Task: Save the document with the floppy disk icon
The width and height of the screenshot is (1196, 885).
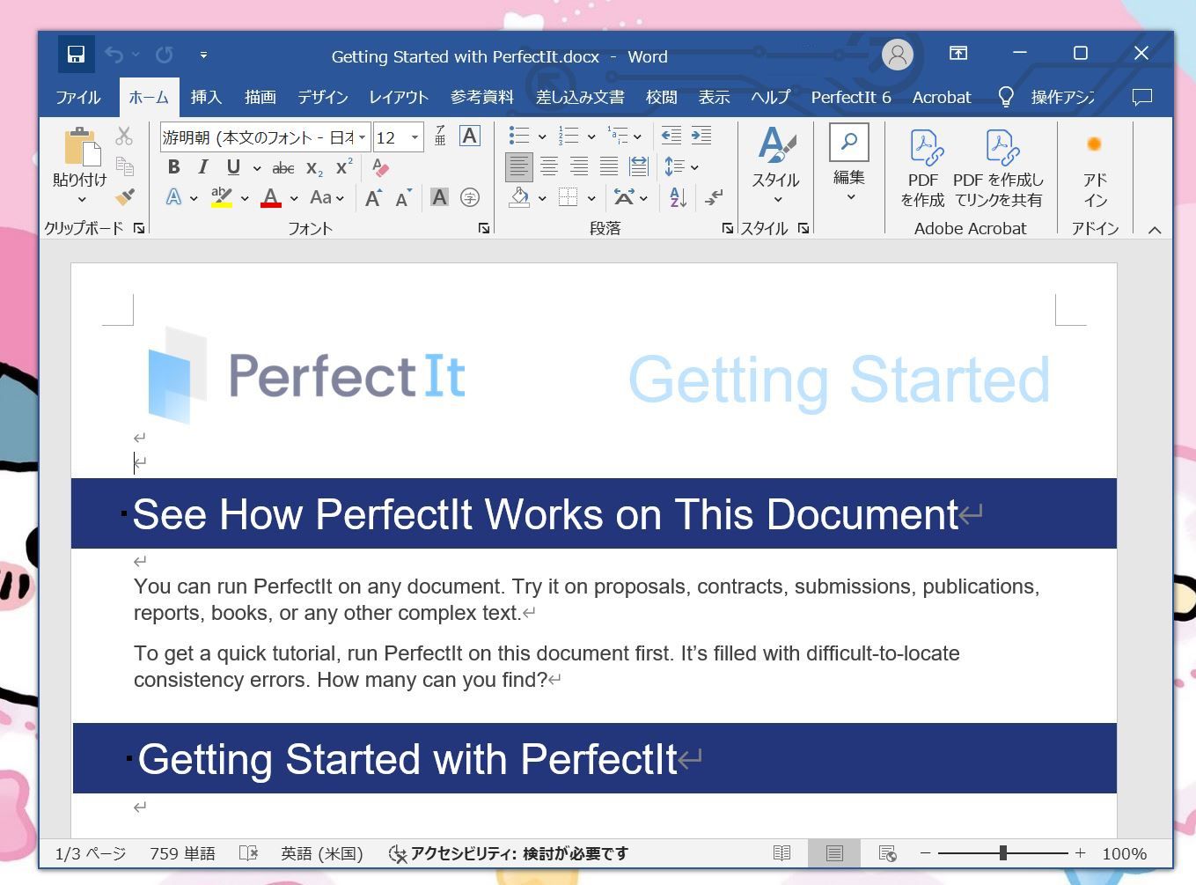Action: pyautogui.click(x=76, y=55)
